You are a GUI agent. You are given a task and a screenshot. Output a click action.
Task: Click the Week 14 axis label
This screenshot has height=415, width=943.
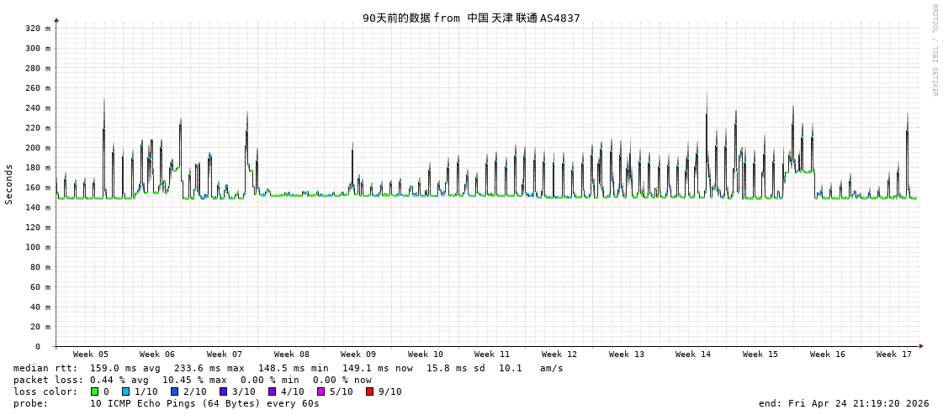(x=693, y=355)
